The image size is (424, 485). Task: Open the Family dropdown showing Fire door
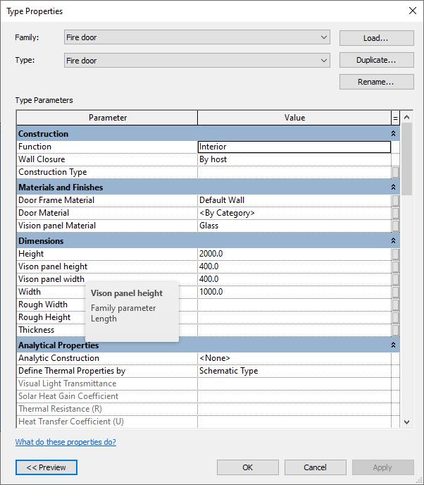(197, 37)
